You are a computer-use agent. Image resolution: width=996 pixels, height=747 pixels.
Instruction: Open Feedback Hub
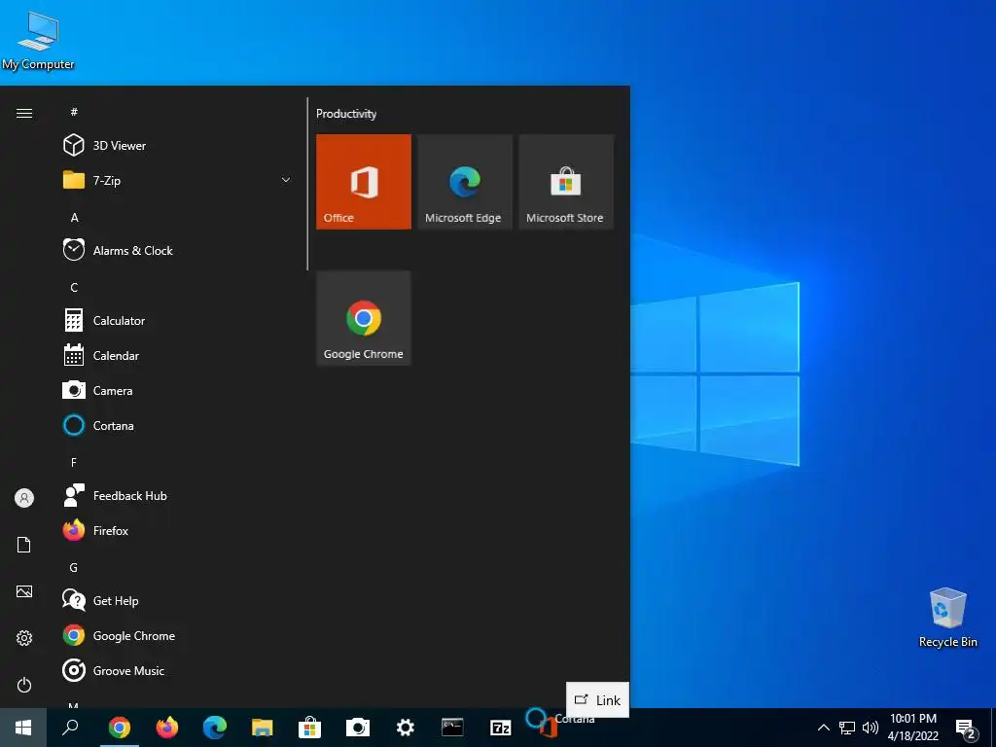coord(178,495)
